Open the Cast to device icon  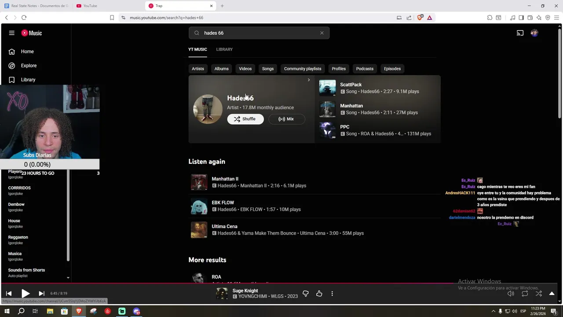520,33
